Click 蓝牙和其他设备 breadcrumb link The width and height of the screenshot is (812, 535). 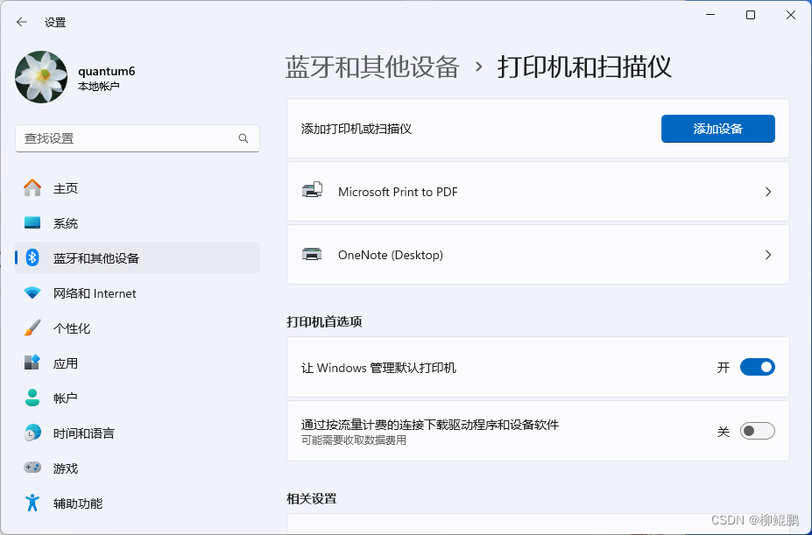(x=372, y=67)
